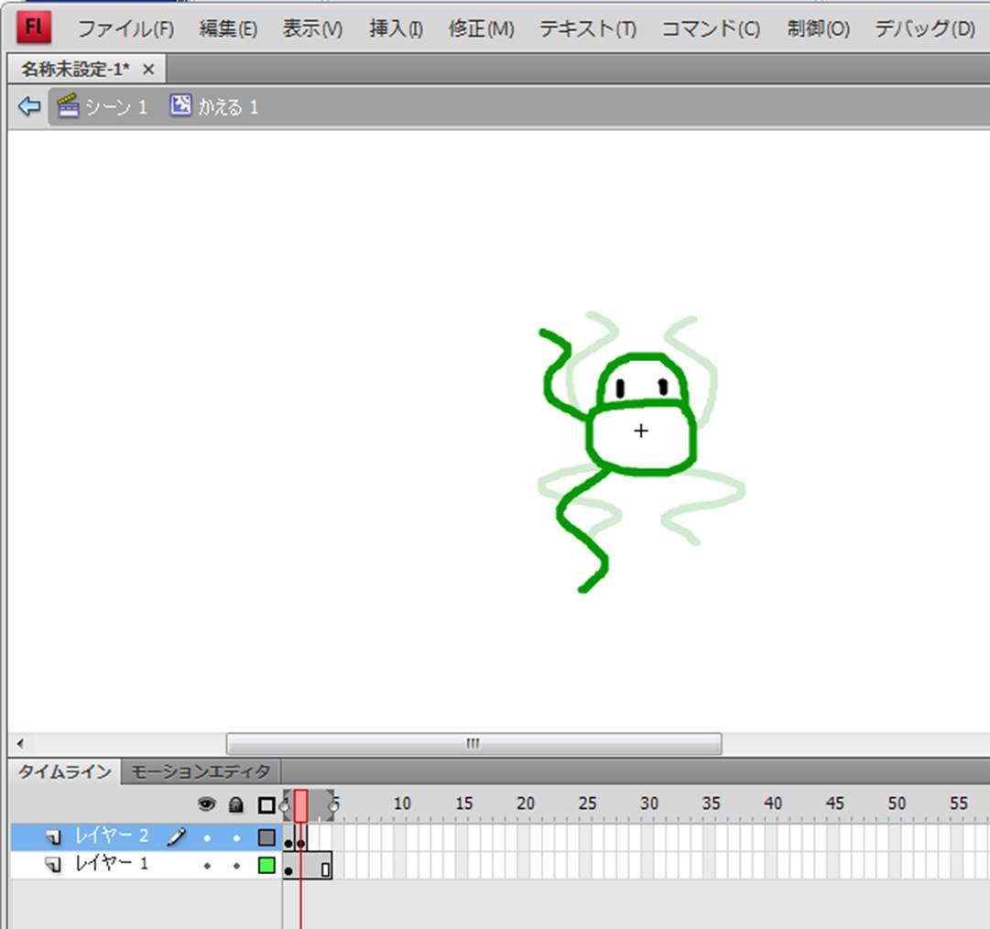
Task: Toggle visibility dot for レイヤー 1
Action: (x=207, y=865)
